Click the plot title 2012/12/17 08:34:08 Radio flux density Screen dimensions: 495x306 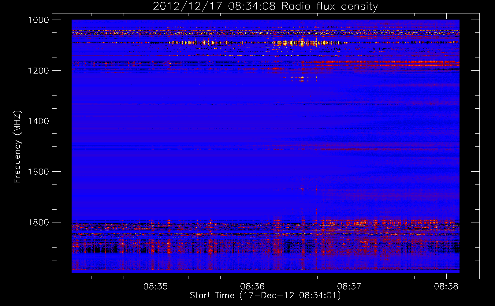tap(265, 6)
